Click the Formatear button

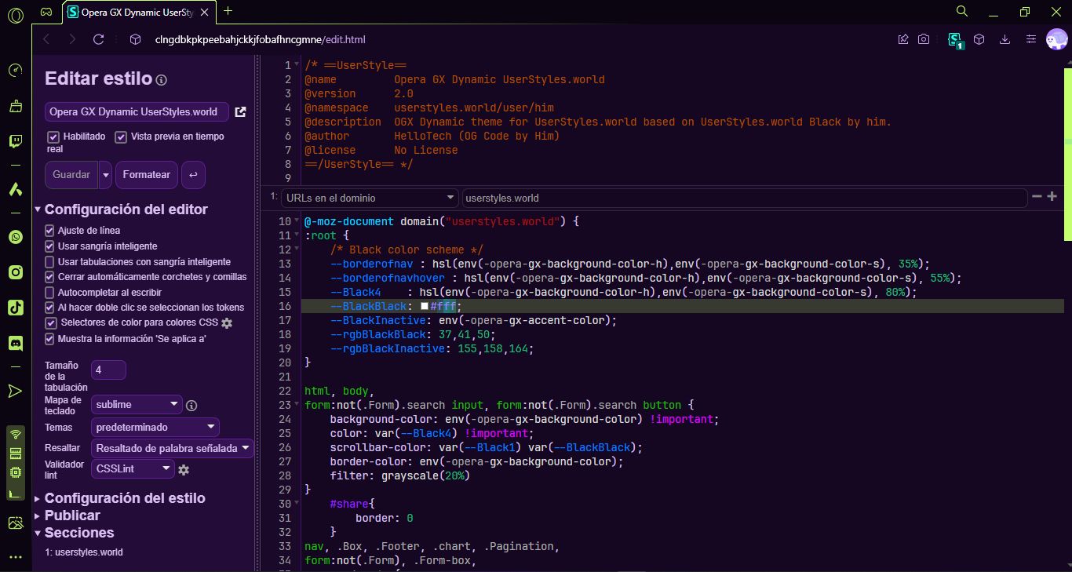(x=147, y=175)
